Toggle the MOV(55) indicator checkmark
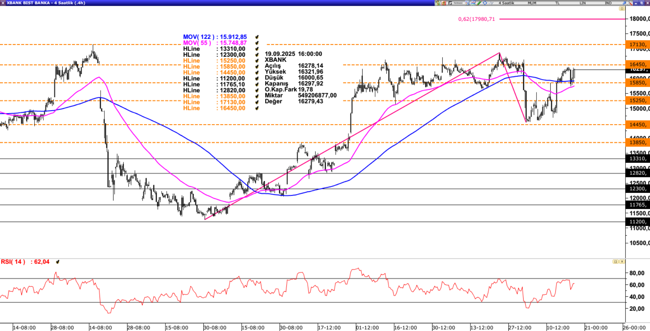Screen dimensions: 650x331 (x=257, y=43)
